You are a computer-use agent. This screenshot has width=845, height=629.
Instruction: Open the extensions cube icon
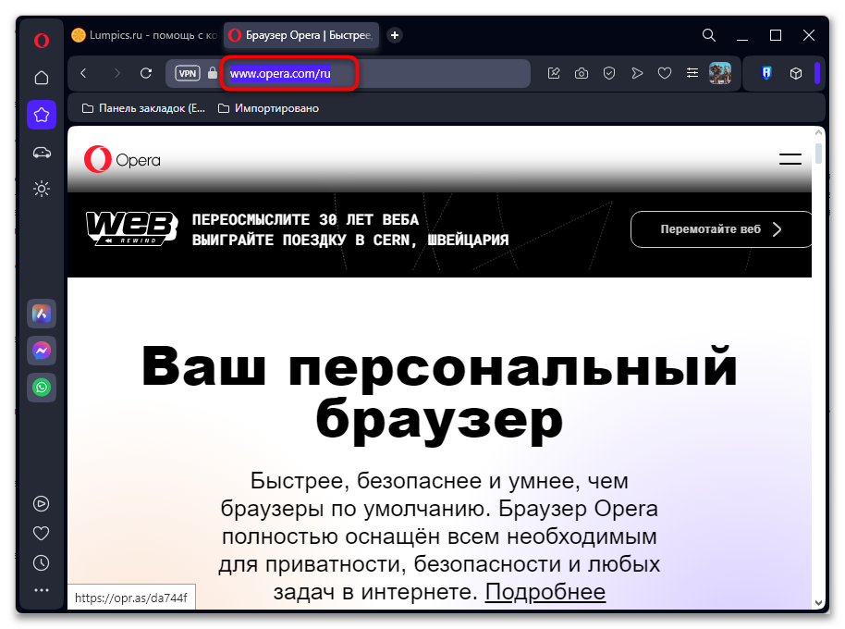point(796,73)
